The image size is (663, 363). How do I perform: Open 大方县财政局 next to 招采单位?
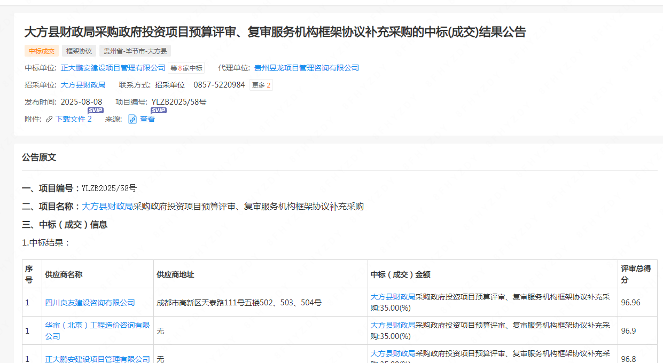[83, 85]
